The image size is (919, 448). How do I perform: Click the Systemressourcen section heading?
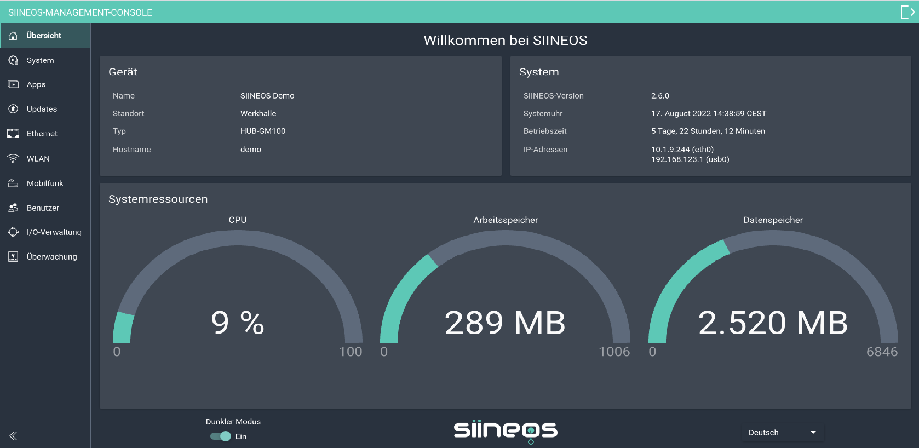[x=158, y=199]
